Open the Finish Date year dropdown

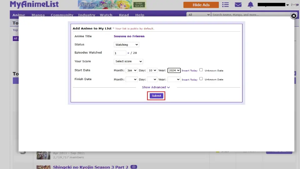174,79
